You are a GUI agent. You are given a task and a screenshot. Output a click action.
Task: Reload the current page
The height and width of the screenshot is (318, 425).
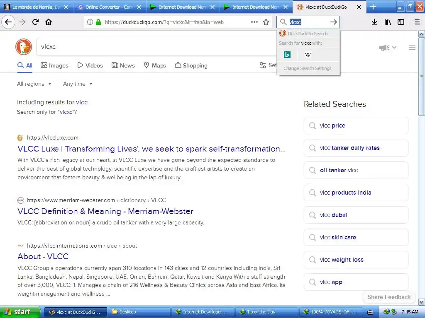[x=35, y=22]
